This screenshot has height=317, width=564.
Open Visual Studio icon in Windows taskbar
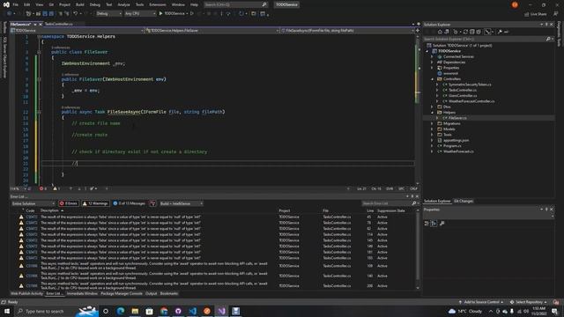221,311
